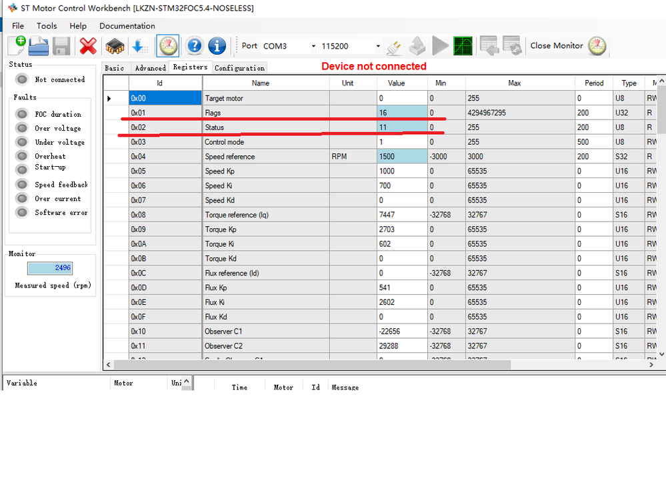Open the Documentation menu
Viewport: 666px width, 497px height.
coord(127,26)
